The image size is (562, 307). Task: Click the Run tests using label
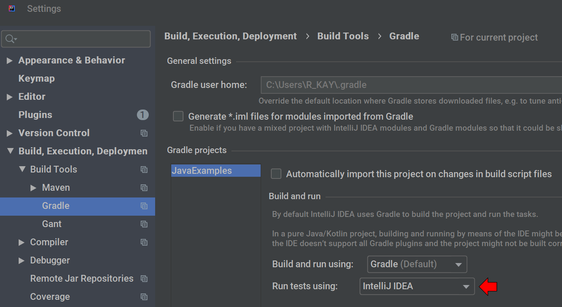click(305, 286)
